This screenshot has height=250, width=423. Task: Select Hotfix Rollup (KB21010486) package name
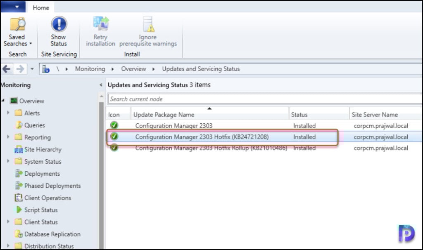pos(211,148)
